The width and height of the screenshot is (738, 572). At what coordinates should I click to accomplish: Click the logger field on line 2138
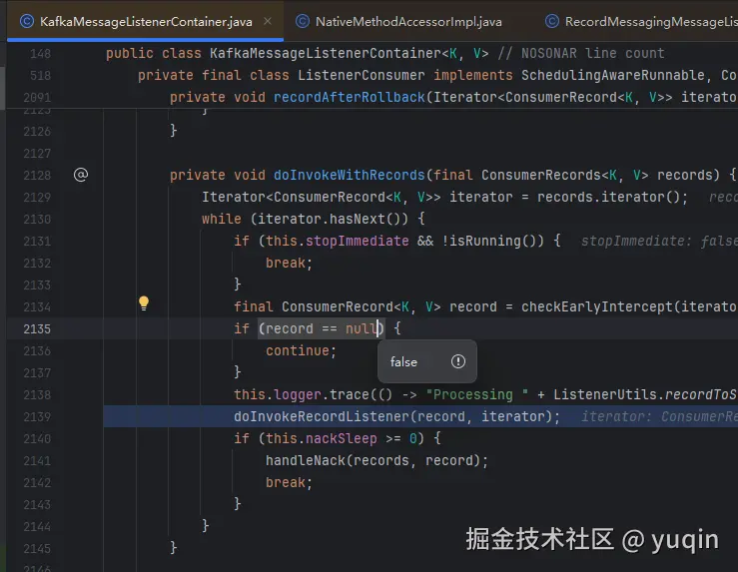tap(297, 394)
